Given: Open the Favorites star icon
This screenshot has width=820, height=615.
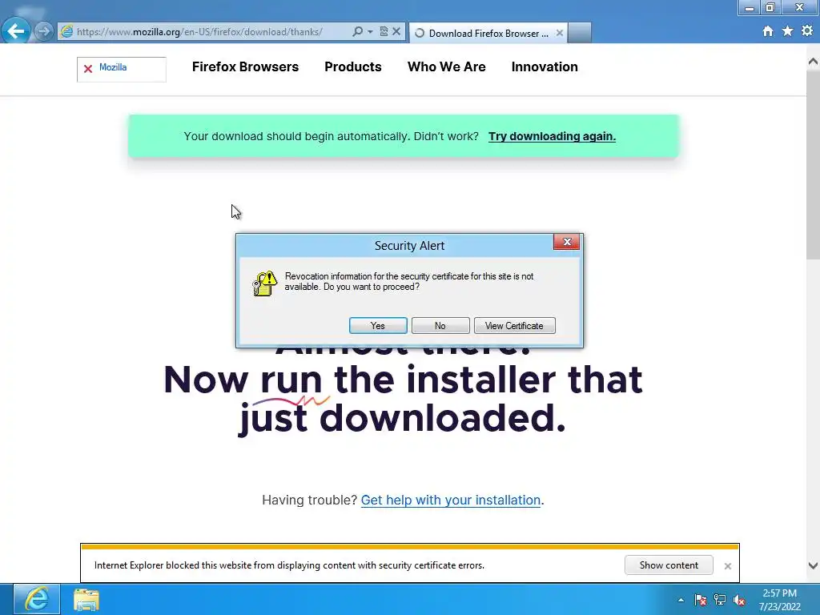Looking at the screenshot, I should tap(787, 31).
